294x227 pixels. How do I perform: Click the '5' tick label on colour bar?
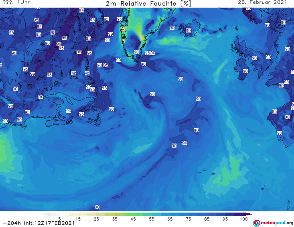[59, 219]
